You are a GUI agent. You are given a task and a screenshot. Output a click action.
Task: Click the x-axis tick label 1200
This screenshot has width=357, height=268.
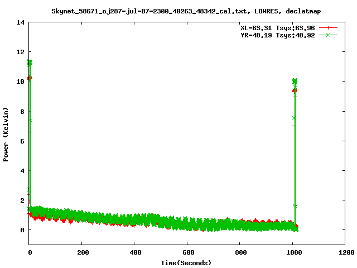(x=346, y=252)
